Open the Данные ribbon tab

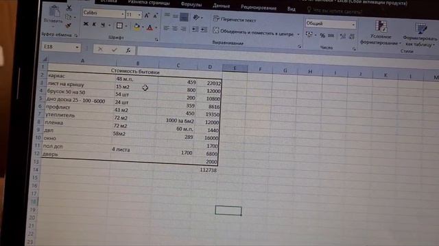pos(221,5)
